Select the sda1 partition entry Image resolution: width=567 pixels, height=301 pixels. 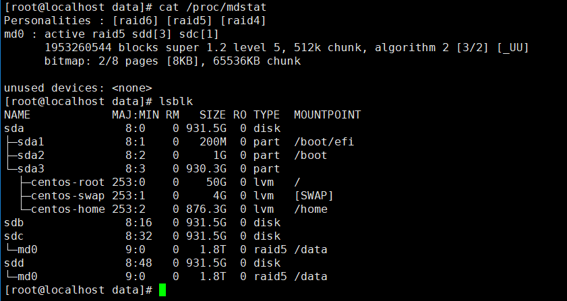31,142
